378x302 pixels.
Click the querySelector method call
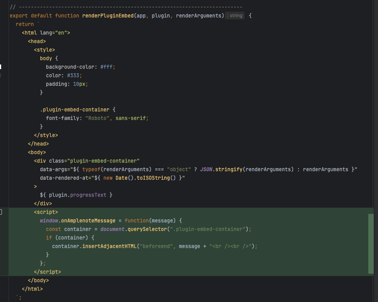147,229
